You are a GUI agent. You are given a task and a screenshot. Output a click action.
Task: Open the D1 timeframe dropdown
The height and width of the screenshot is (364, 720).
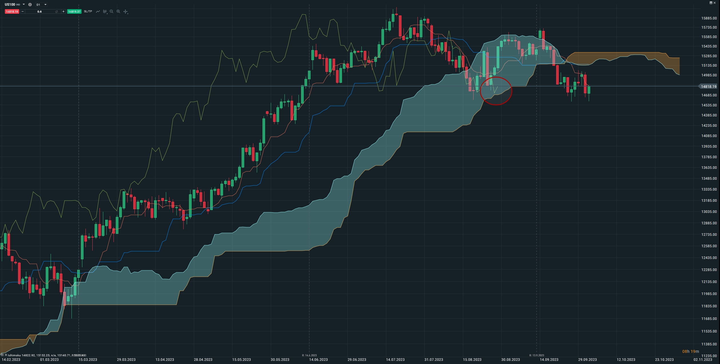41,5
